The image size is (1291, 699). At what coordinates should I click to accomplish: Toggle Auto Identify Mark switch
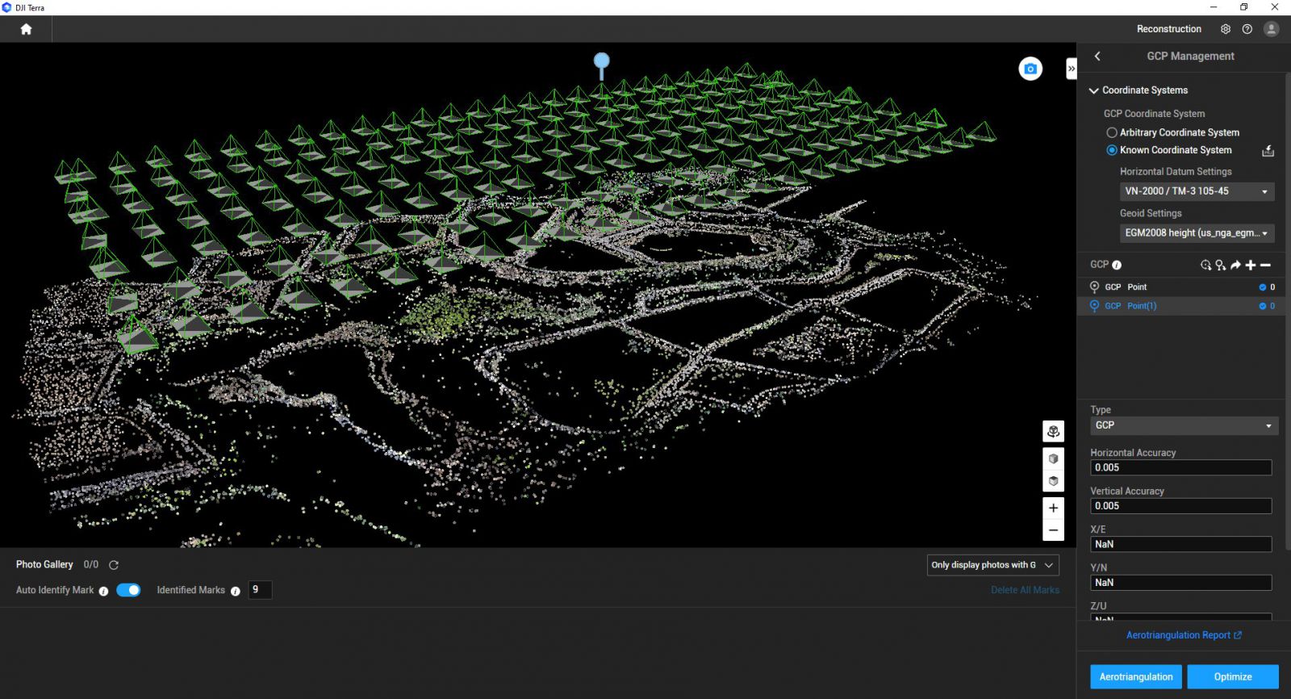coord(128,590)
